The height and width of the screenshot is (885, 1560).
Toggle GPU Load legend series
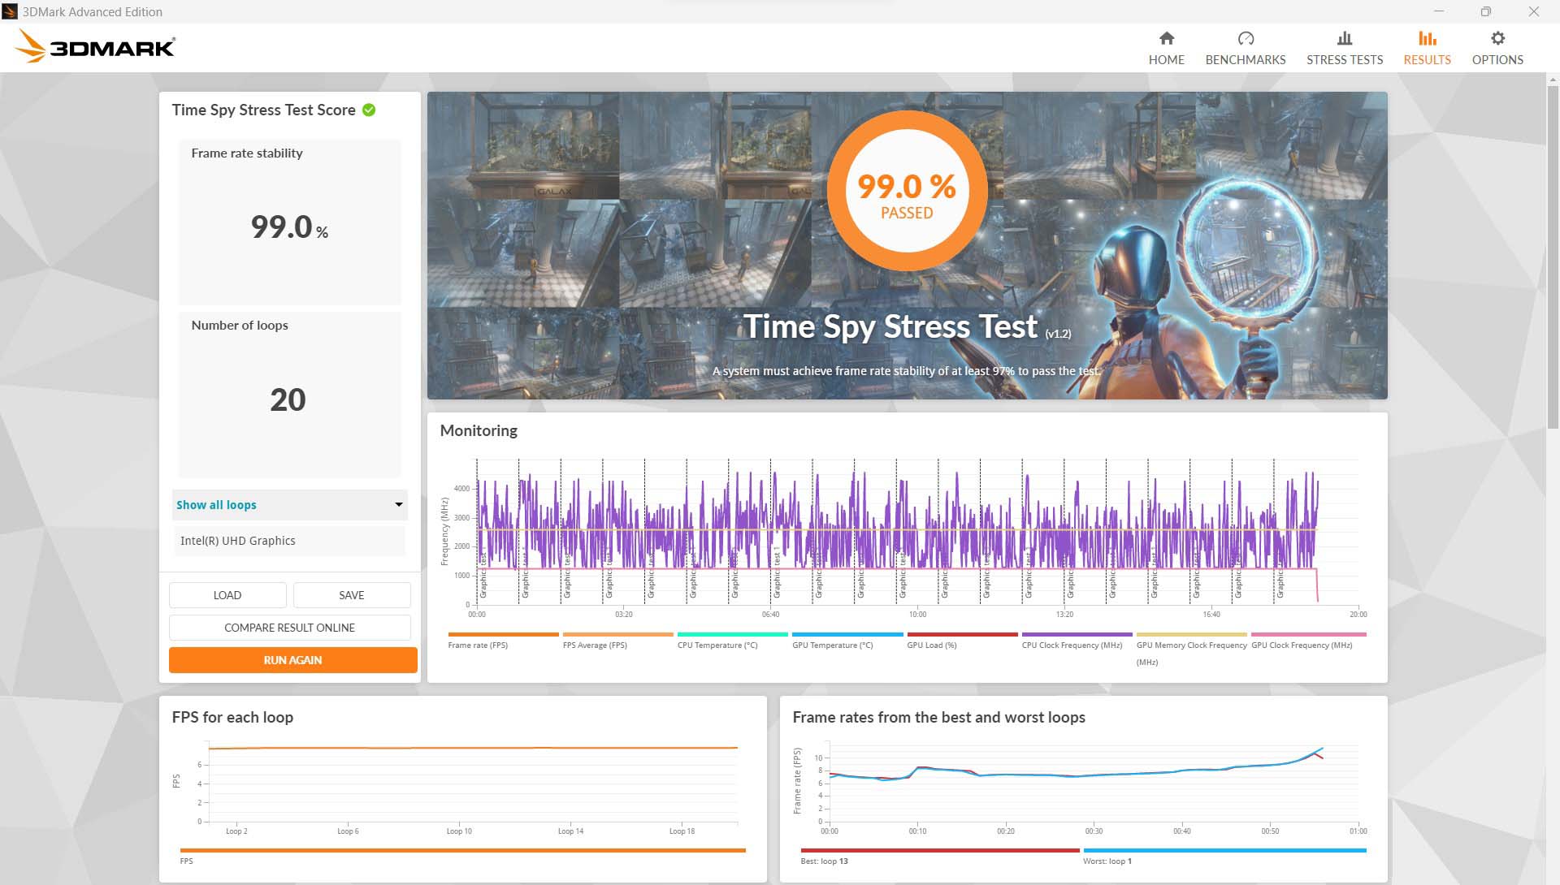(931, 645)
